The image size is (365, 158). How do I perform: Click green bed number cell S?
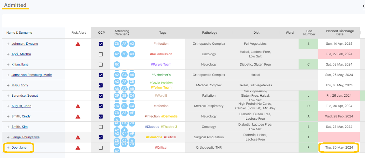[308, 44]
